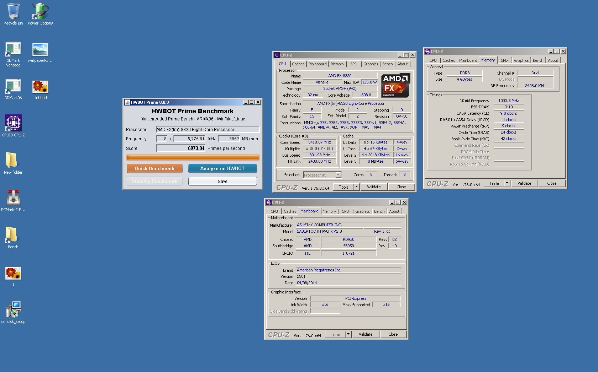Click Validate in CPU-Z Memory window
This screenshot has width=598, height=373.
click(524, 183)
